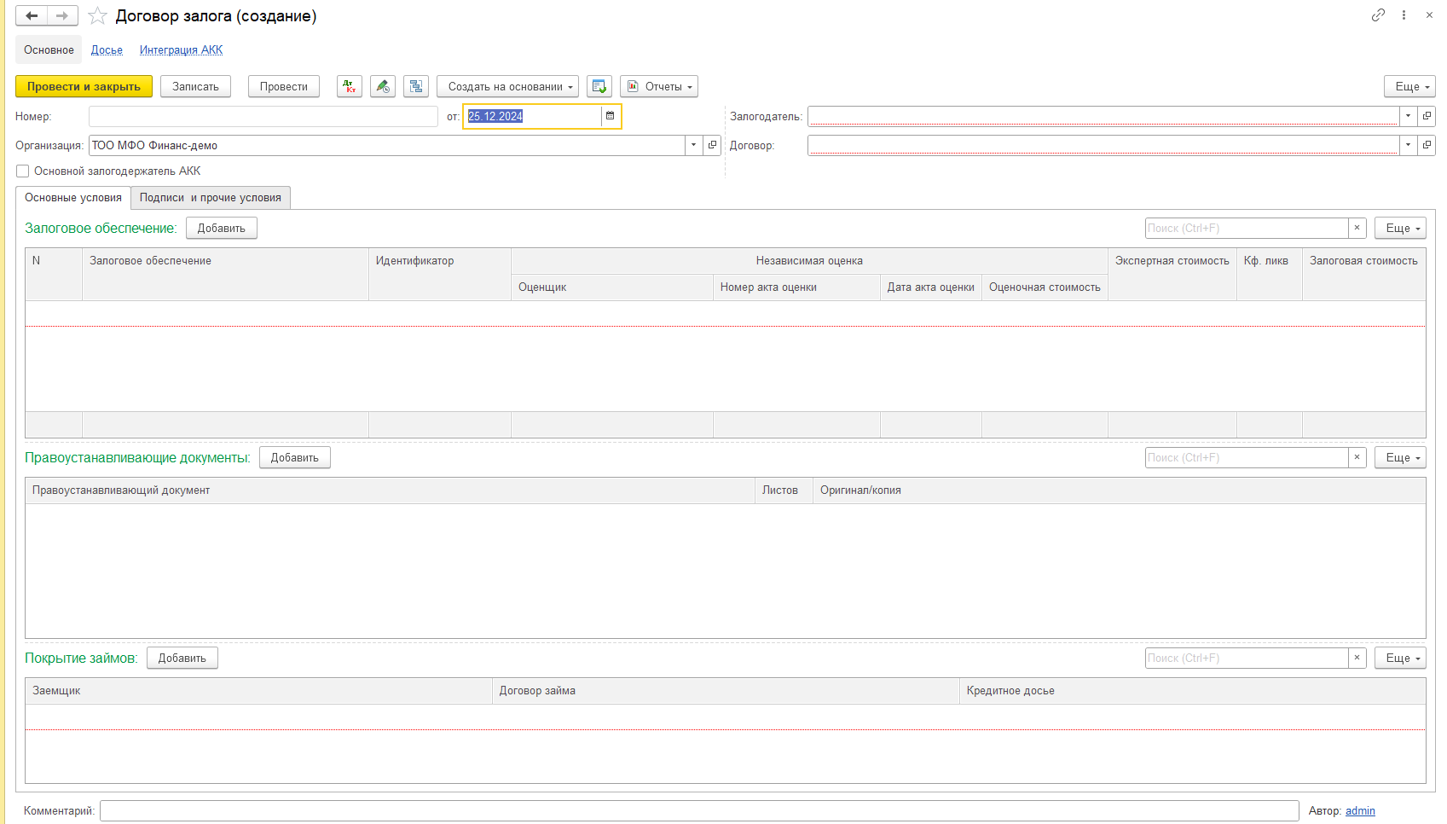Open Залогодатель record with open icon
1447x824 pixels.
(1427, 116)
